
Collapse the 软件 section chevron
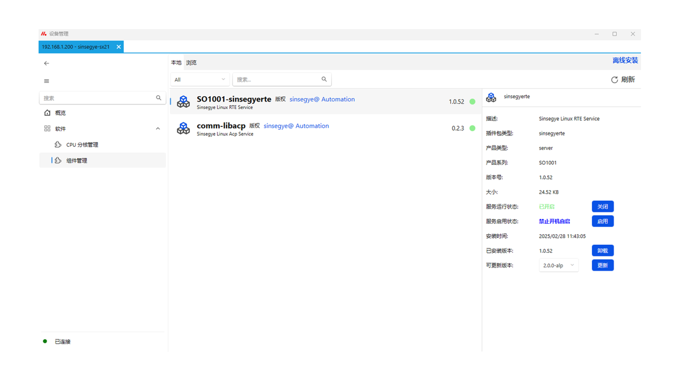coord(158,129)
